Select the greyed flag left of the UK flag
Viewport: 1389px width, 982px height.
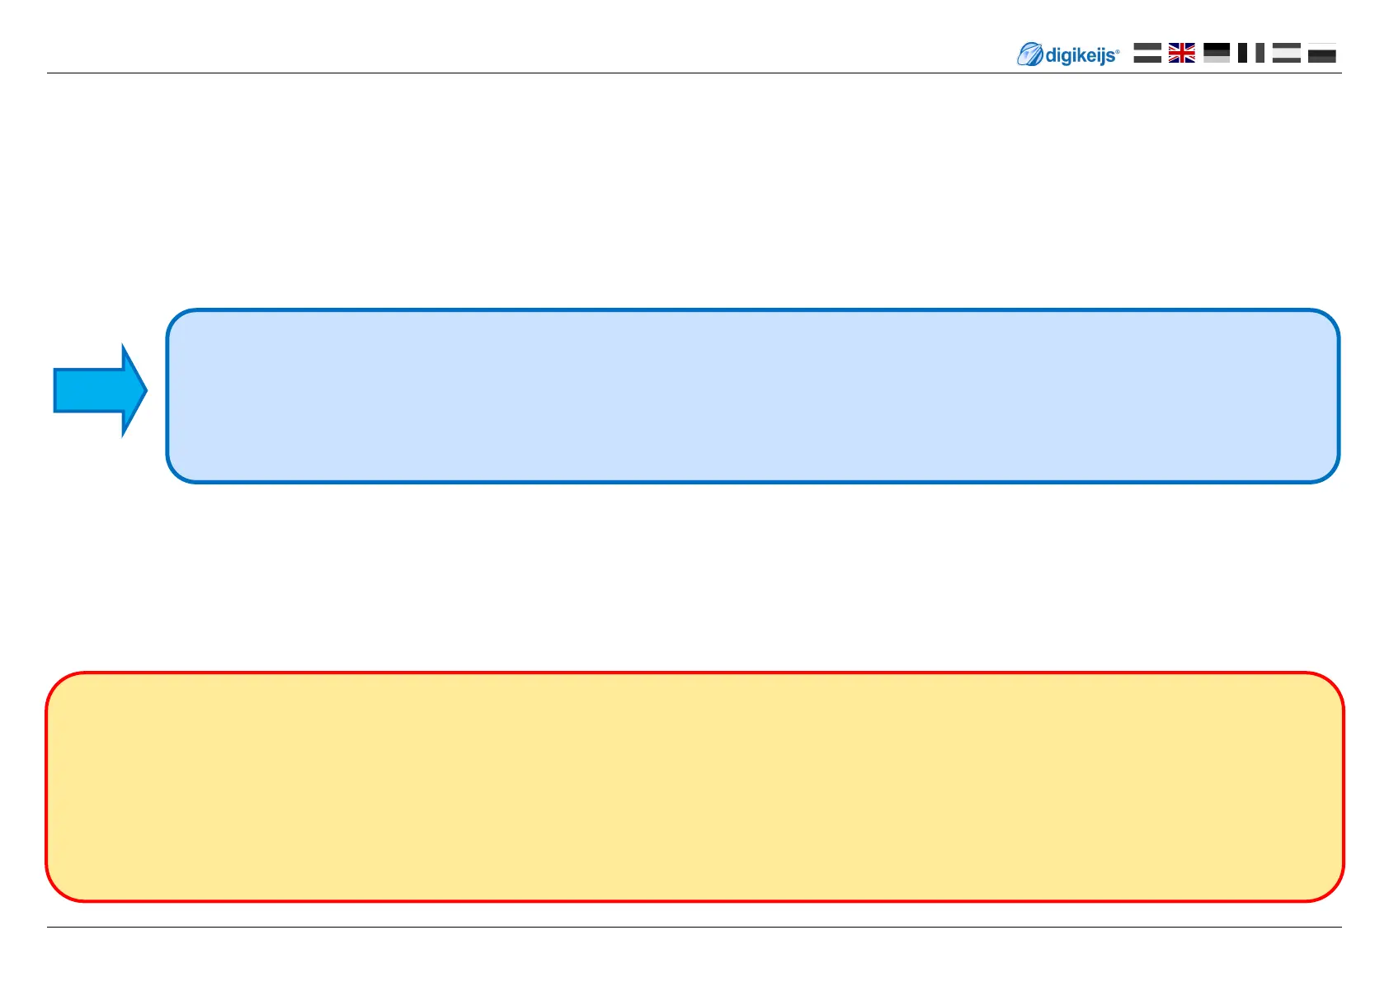pyautogui.click(x=1147, y=53)
